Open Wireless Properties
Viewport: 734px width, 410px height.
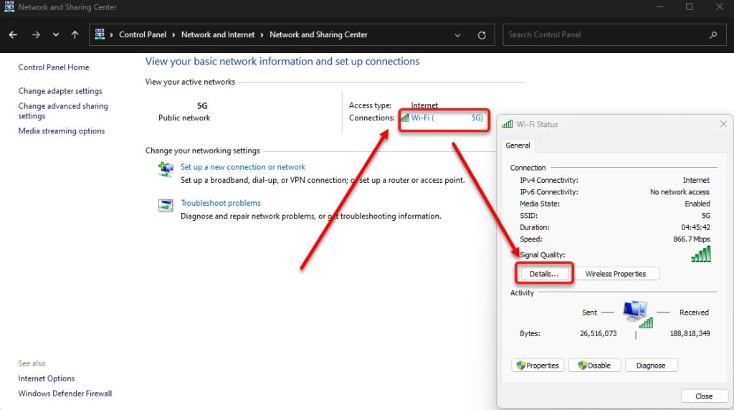coord(615,274)
